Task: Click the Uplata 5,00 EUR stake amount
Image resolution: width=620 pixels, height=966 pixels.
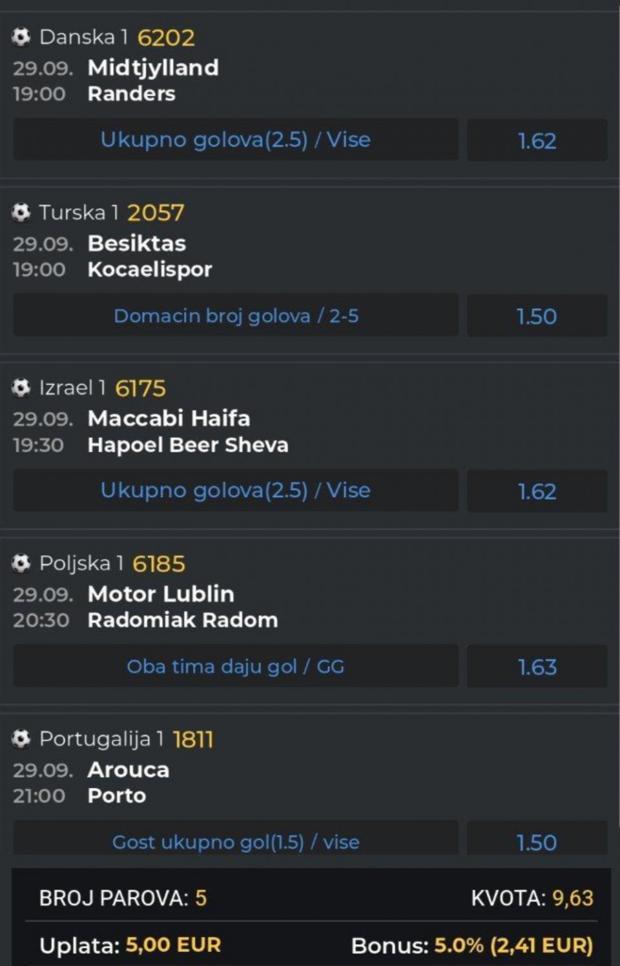Action: click(173, 945)
